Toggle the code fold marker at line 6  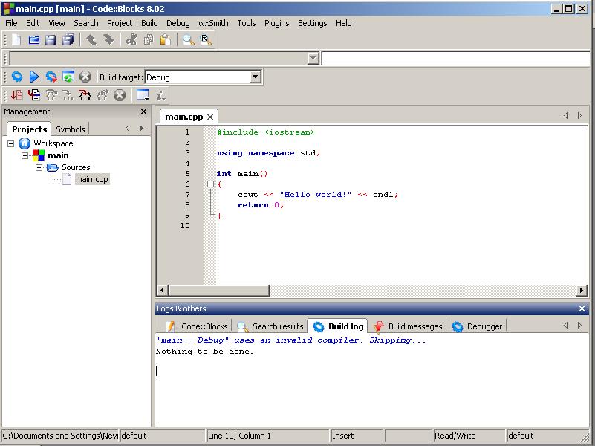coord(210,184)
